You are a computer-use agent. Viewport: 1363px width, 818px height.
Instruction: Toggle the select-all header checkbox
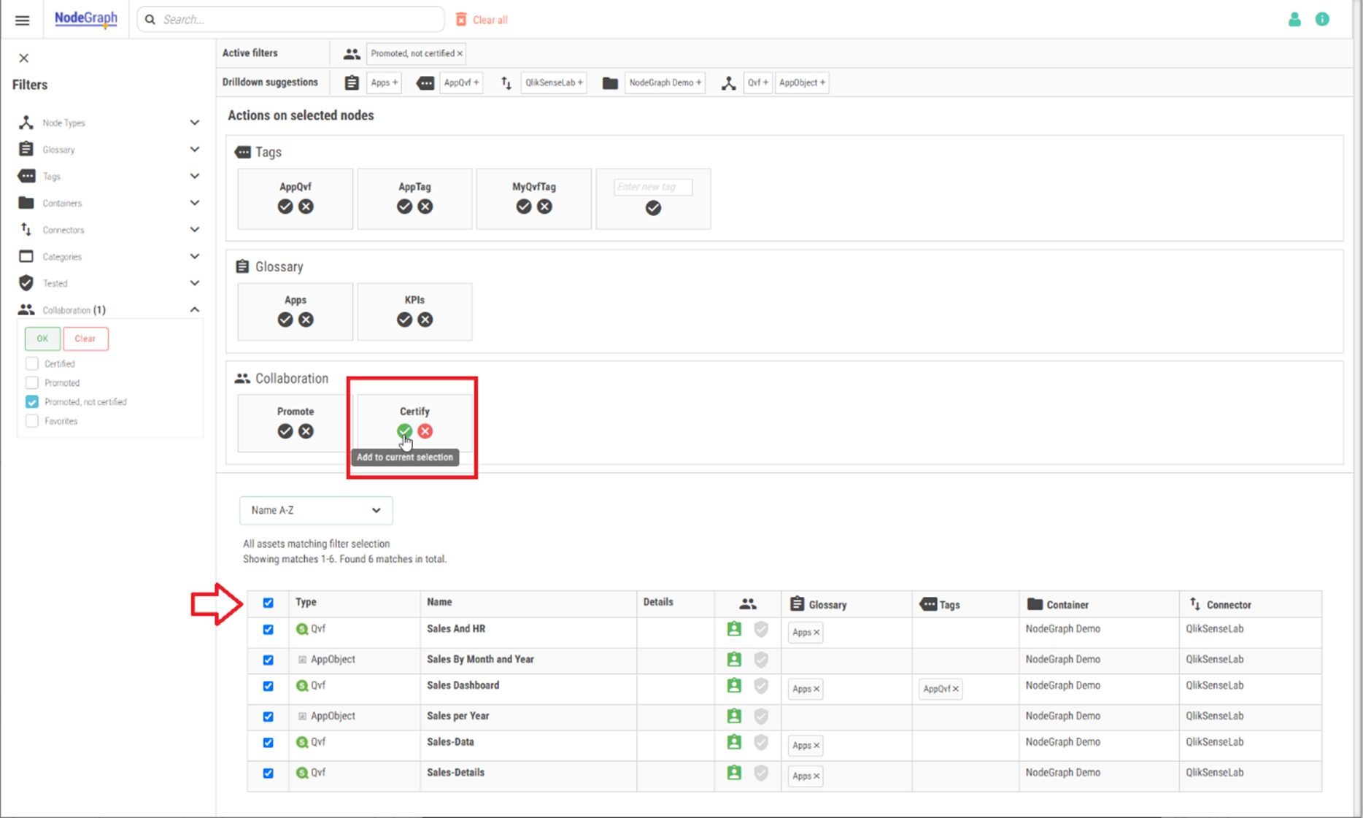point(269,603)
